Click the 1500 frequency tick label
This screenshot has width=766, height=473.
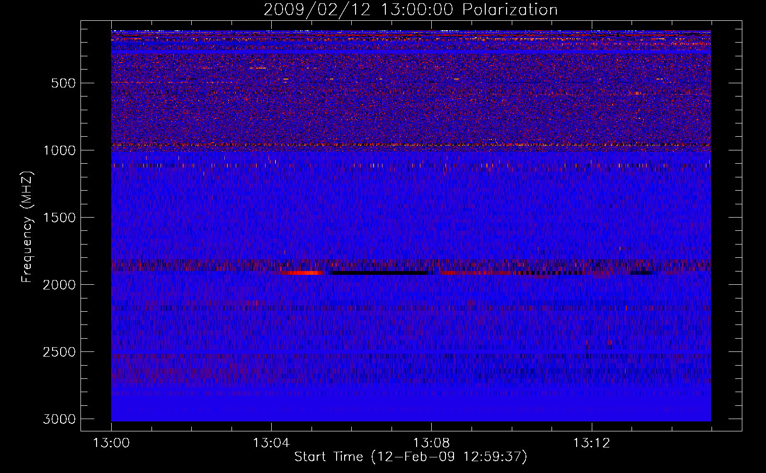[x=59, y=218]
